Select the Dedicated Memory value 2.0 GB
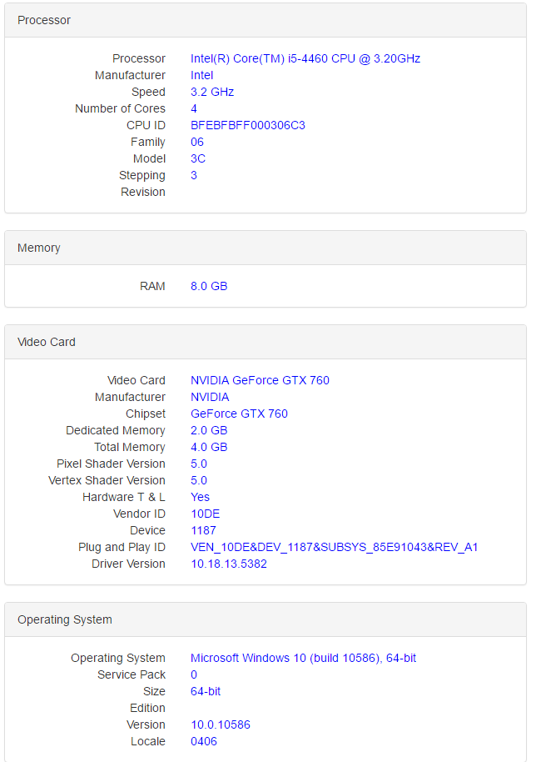 pyautogui.click(x=209, y=430)
